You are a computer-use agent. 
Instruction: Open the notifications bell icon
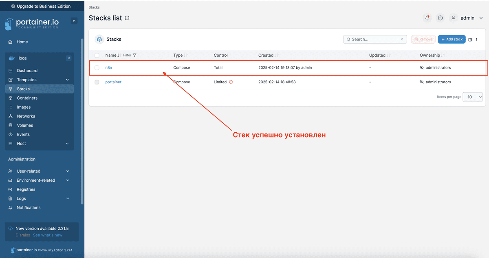(x=427, y=18)
